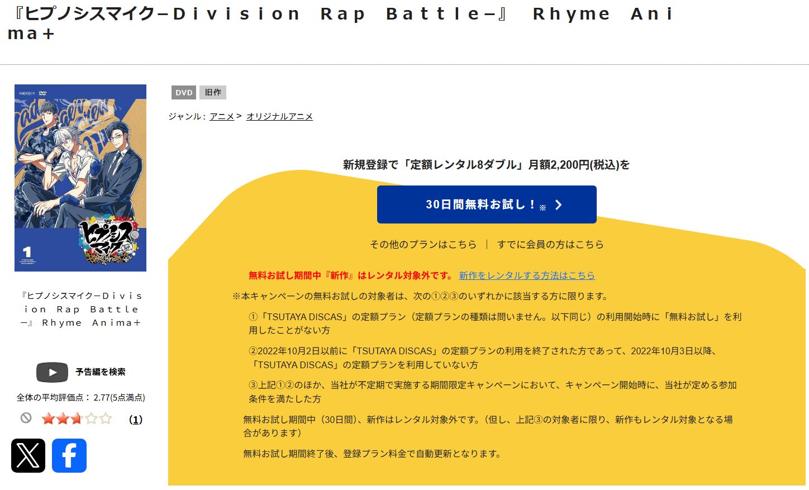Open the アニメ genre link
809x490 pixels.
click(x=222, y=116)
